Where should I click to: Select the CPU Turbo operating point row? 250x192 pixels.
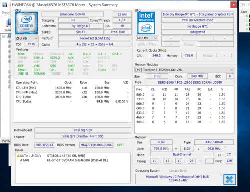[x=72, y=97]
